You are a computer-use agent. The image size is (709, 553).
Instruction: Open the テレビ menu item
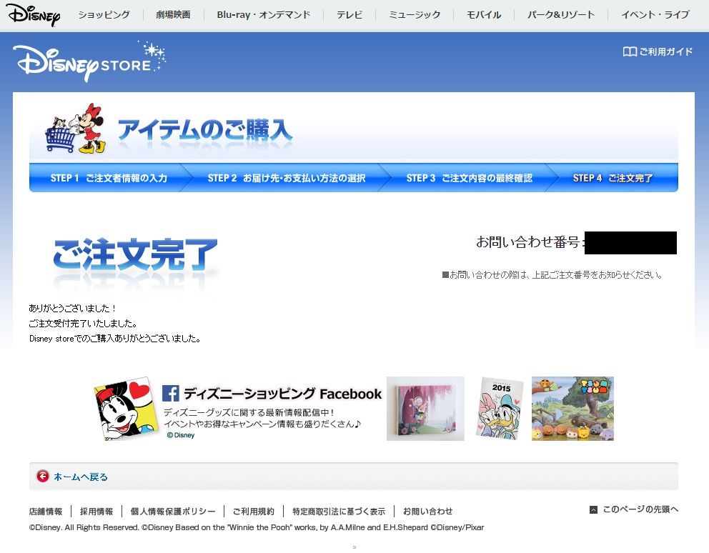[x=349, y=15]
